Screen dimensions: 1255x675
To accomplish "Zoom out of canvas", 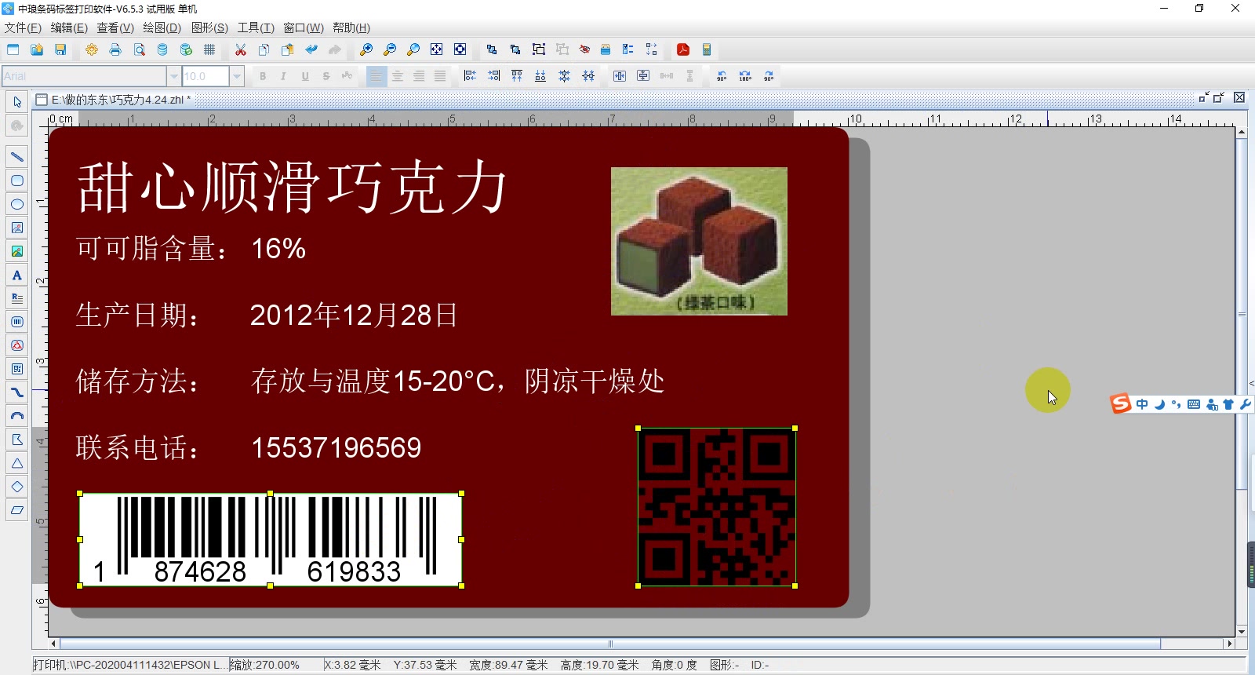I will tap(390, 49).
